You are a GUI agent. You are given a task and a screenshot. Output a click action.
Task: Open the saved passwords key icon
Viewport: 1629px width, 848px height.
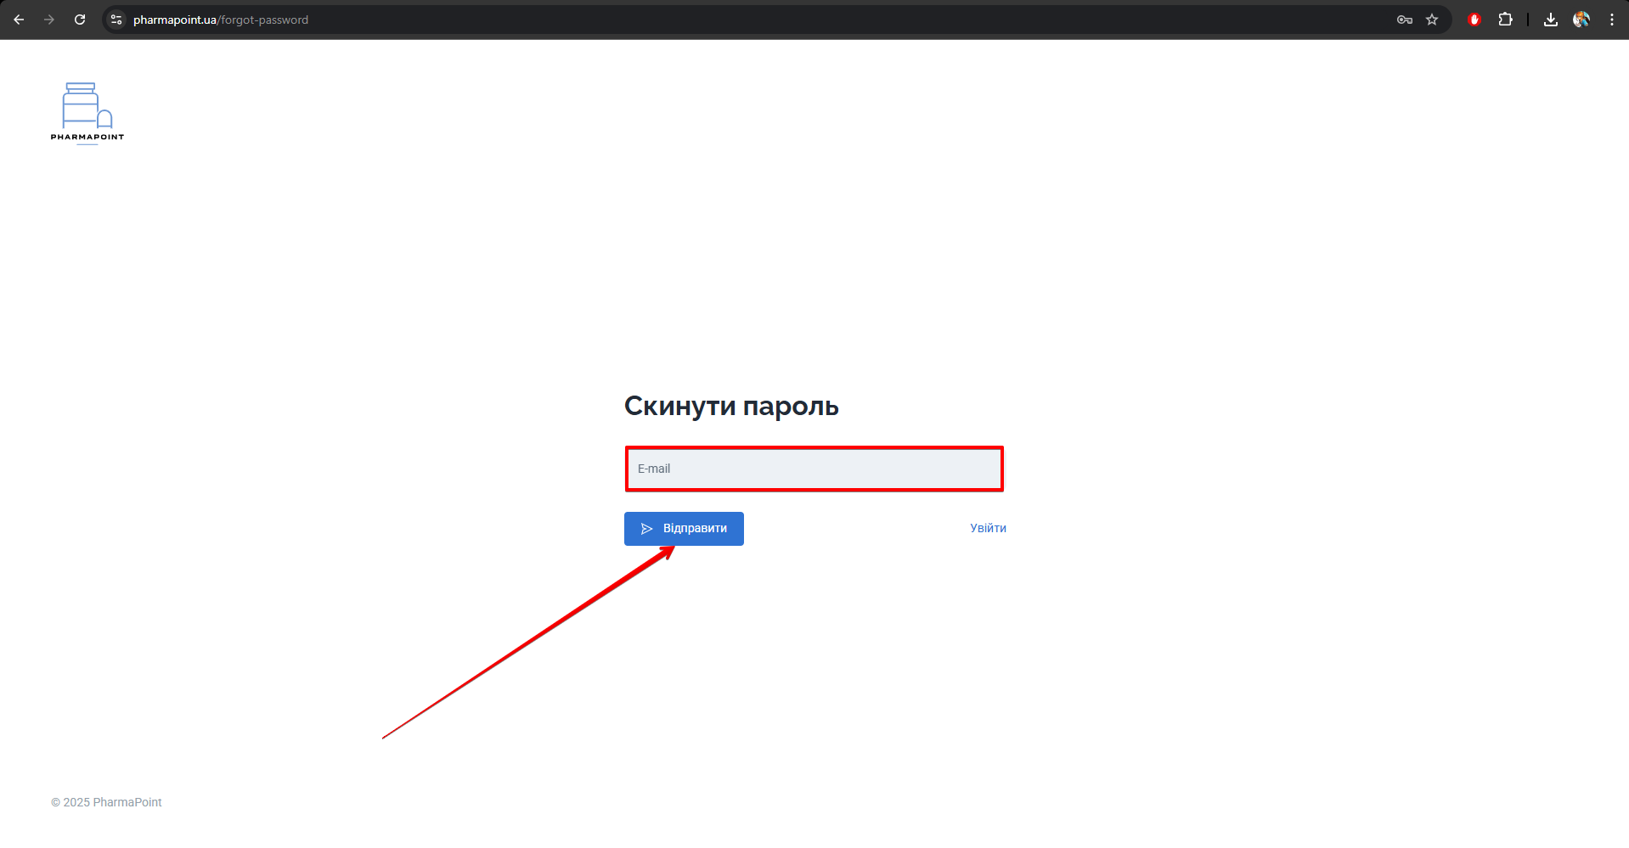coord(1405,20)
